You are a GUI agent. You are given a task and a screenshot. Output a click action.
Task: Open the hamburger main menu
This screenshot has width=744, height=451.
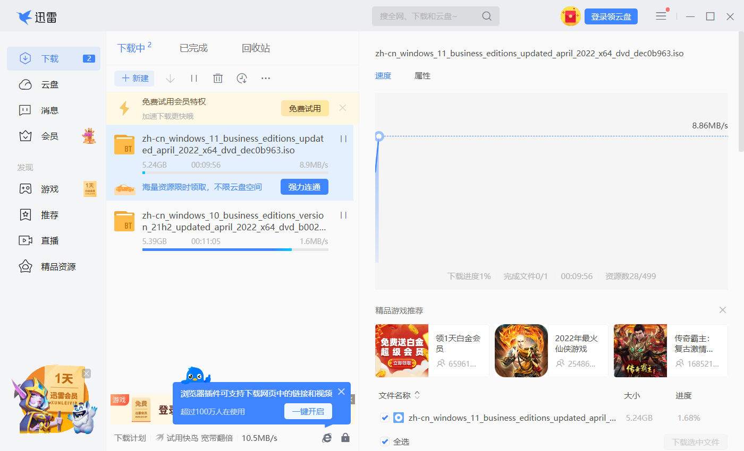[x=661, y=16]
